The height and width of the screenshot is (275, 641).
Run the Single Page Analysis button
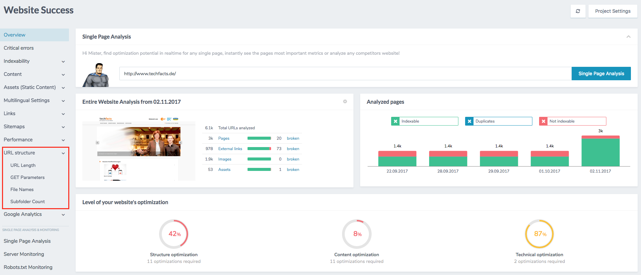[601, 74]
